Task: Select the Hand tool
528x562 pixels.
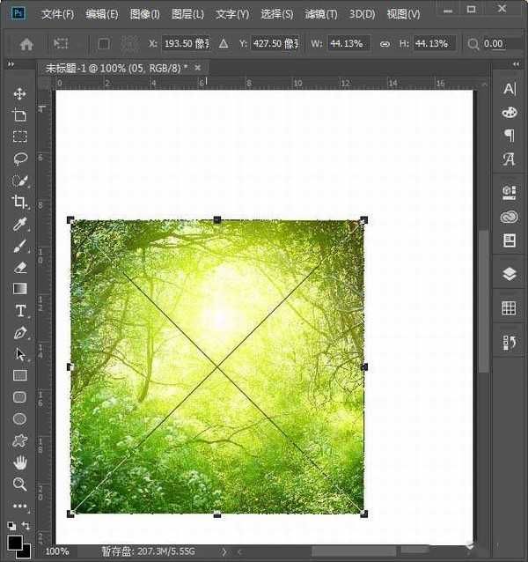Action: click(19, 462)
